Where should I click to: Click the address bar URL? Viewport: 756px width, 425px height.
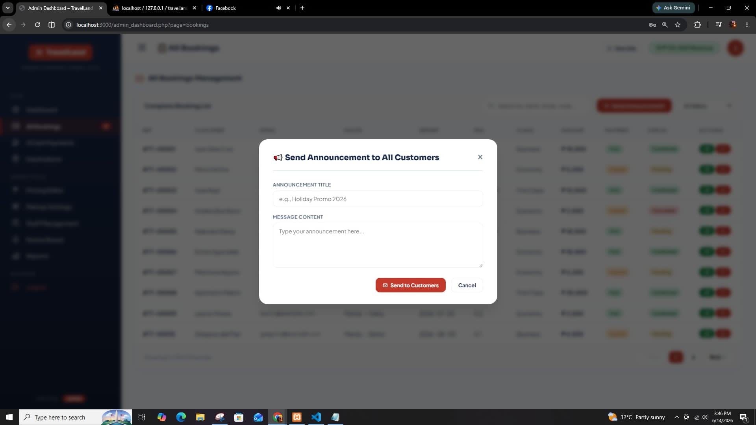(x=143, y=25)
